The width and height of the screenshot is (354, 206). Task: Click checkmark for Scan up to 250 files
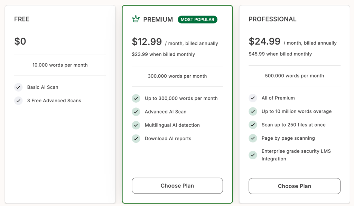coord(253,125)
